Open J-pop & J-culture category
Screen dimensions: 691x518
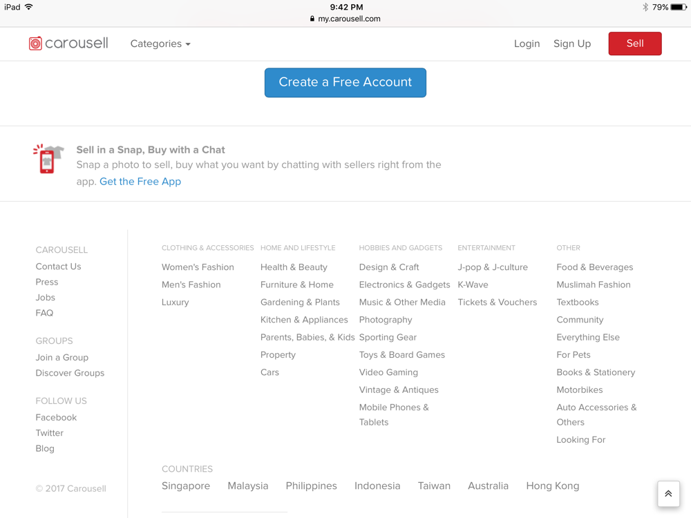[x=493, y=267]
